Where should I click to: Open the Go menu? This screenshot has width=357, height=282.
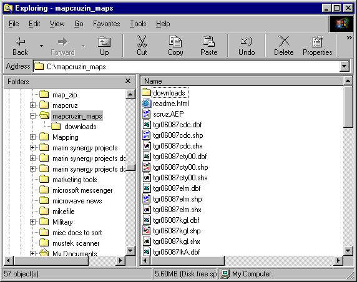pos(79,24)
